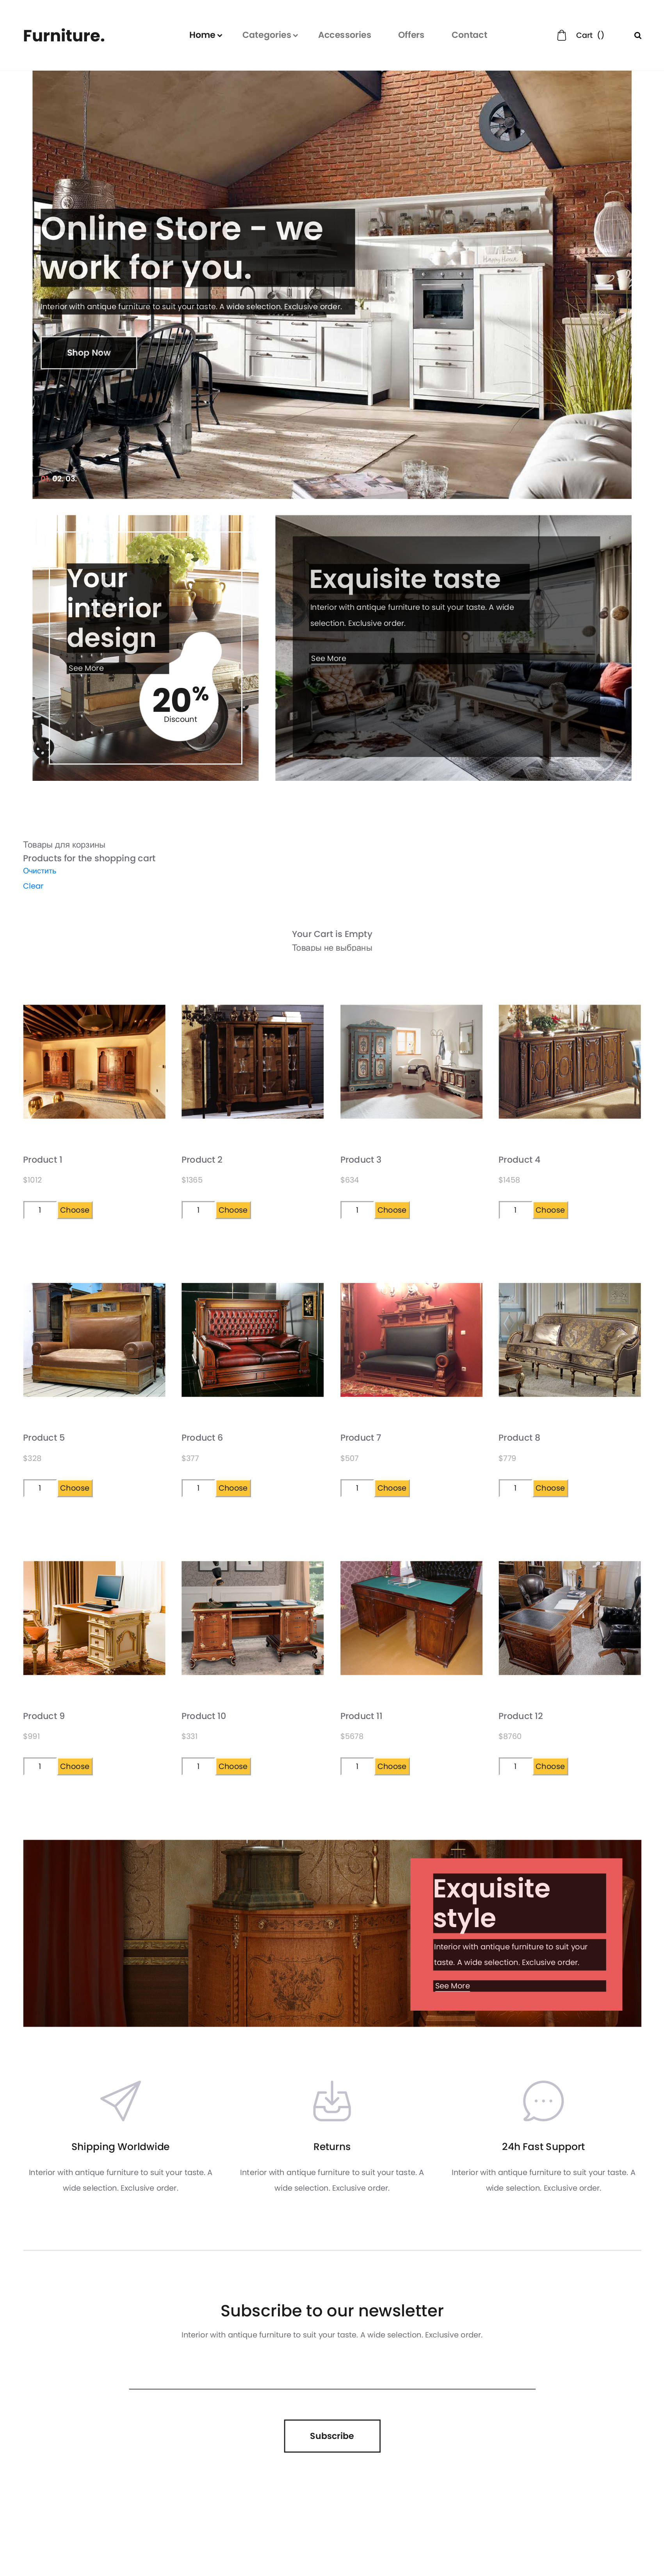Go to the Contact page

tap(469, 35)
